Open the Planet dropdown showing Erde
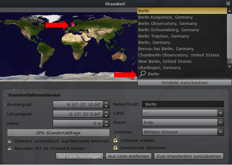The width and height of the screenshot is (232, 165). pyautogui.click(x=183, y=123)
